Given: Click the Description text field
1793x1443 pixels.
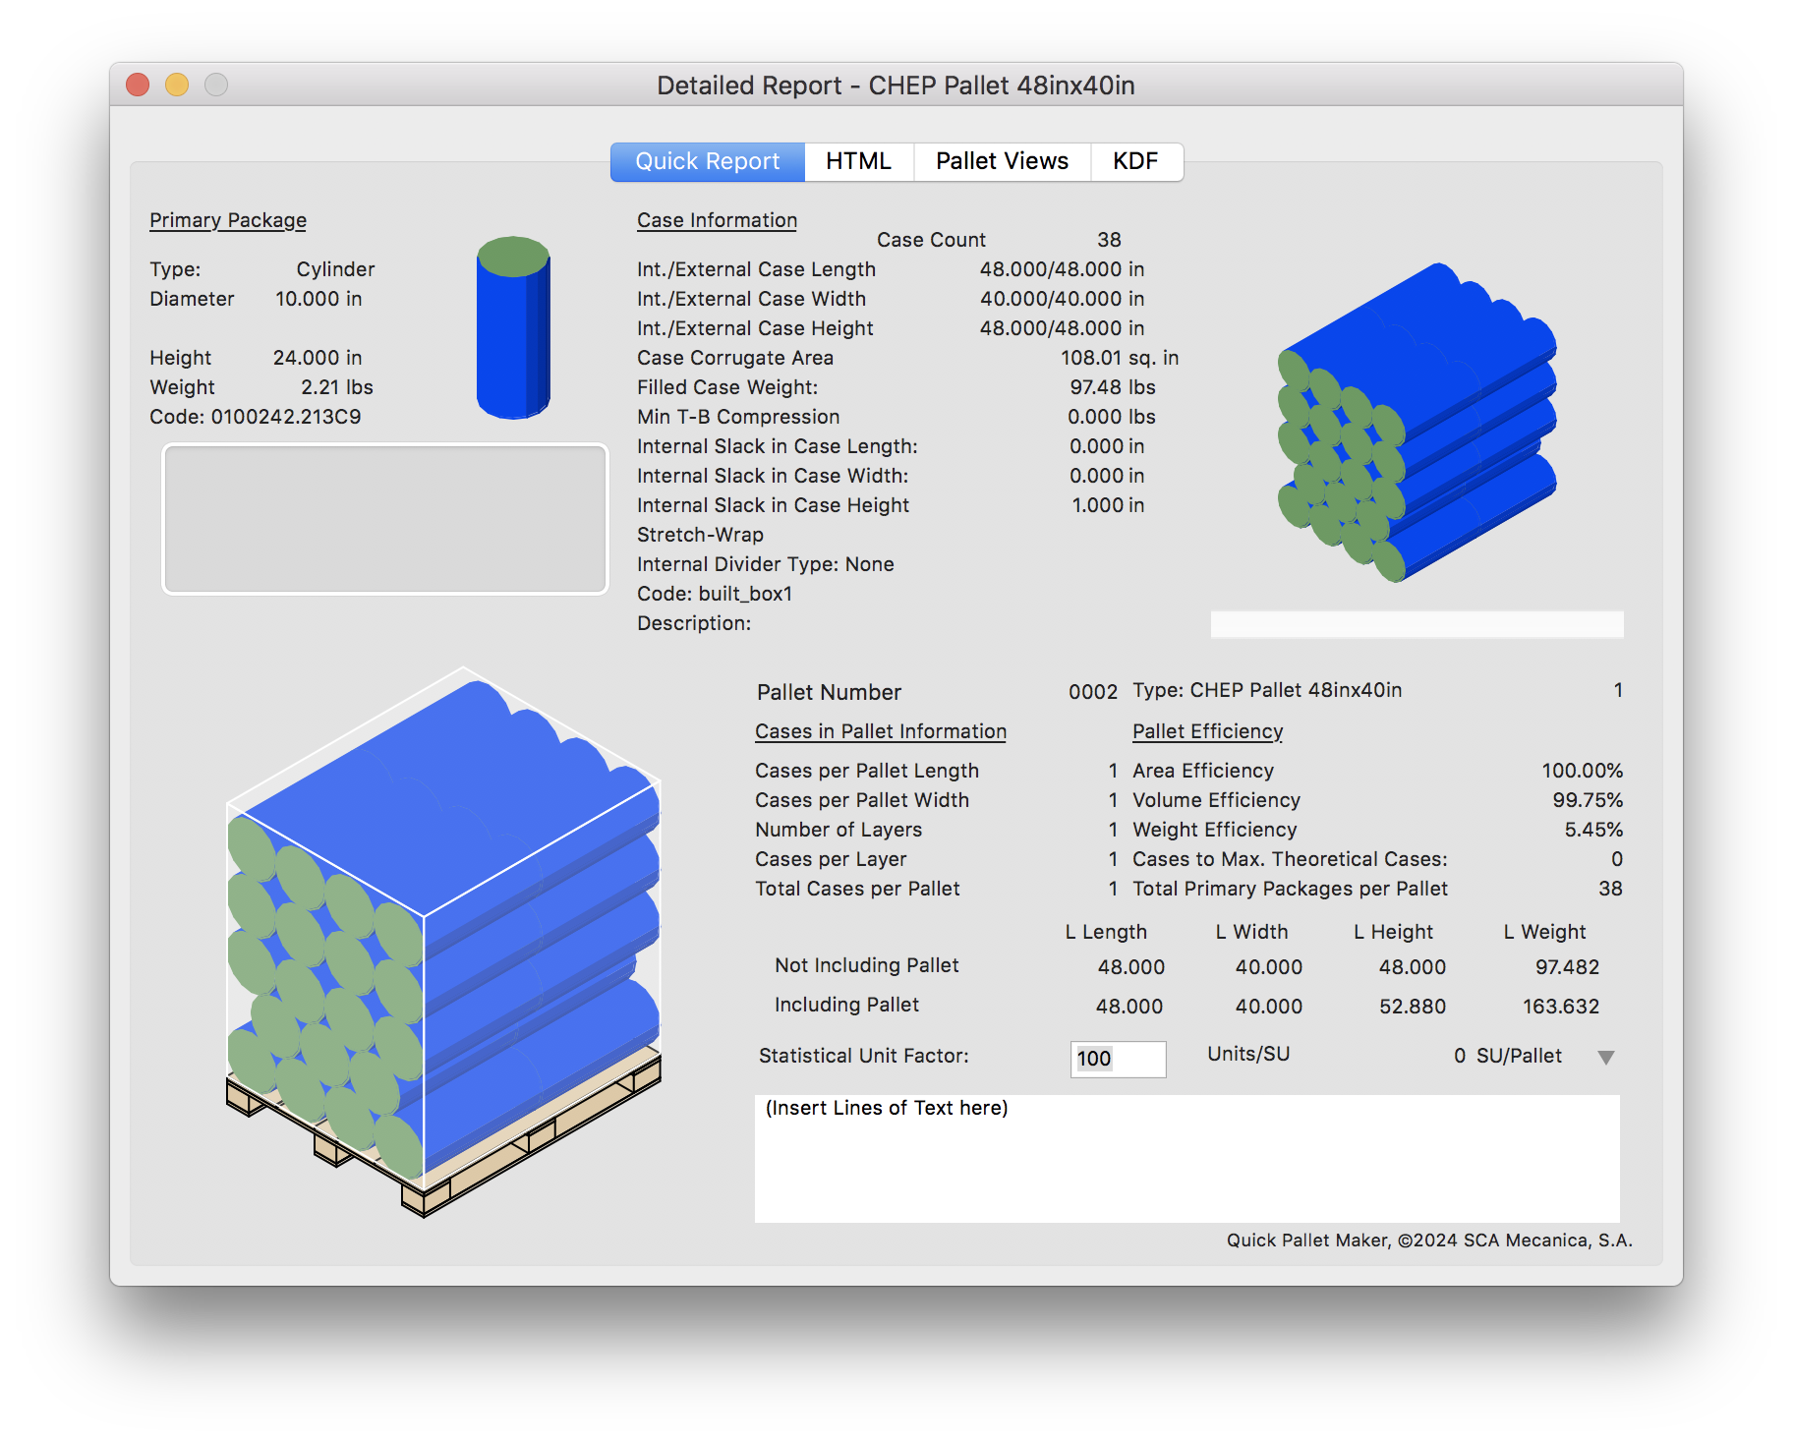Looking at the screenshot, I should click(x=1417, y=624).
